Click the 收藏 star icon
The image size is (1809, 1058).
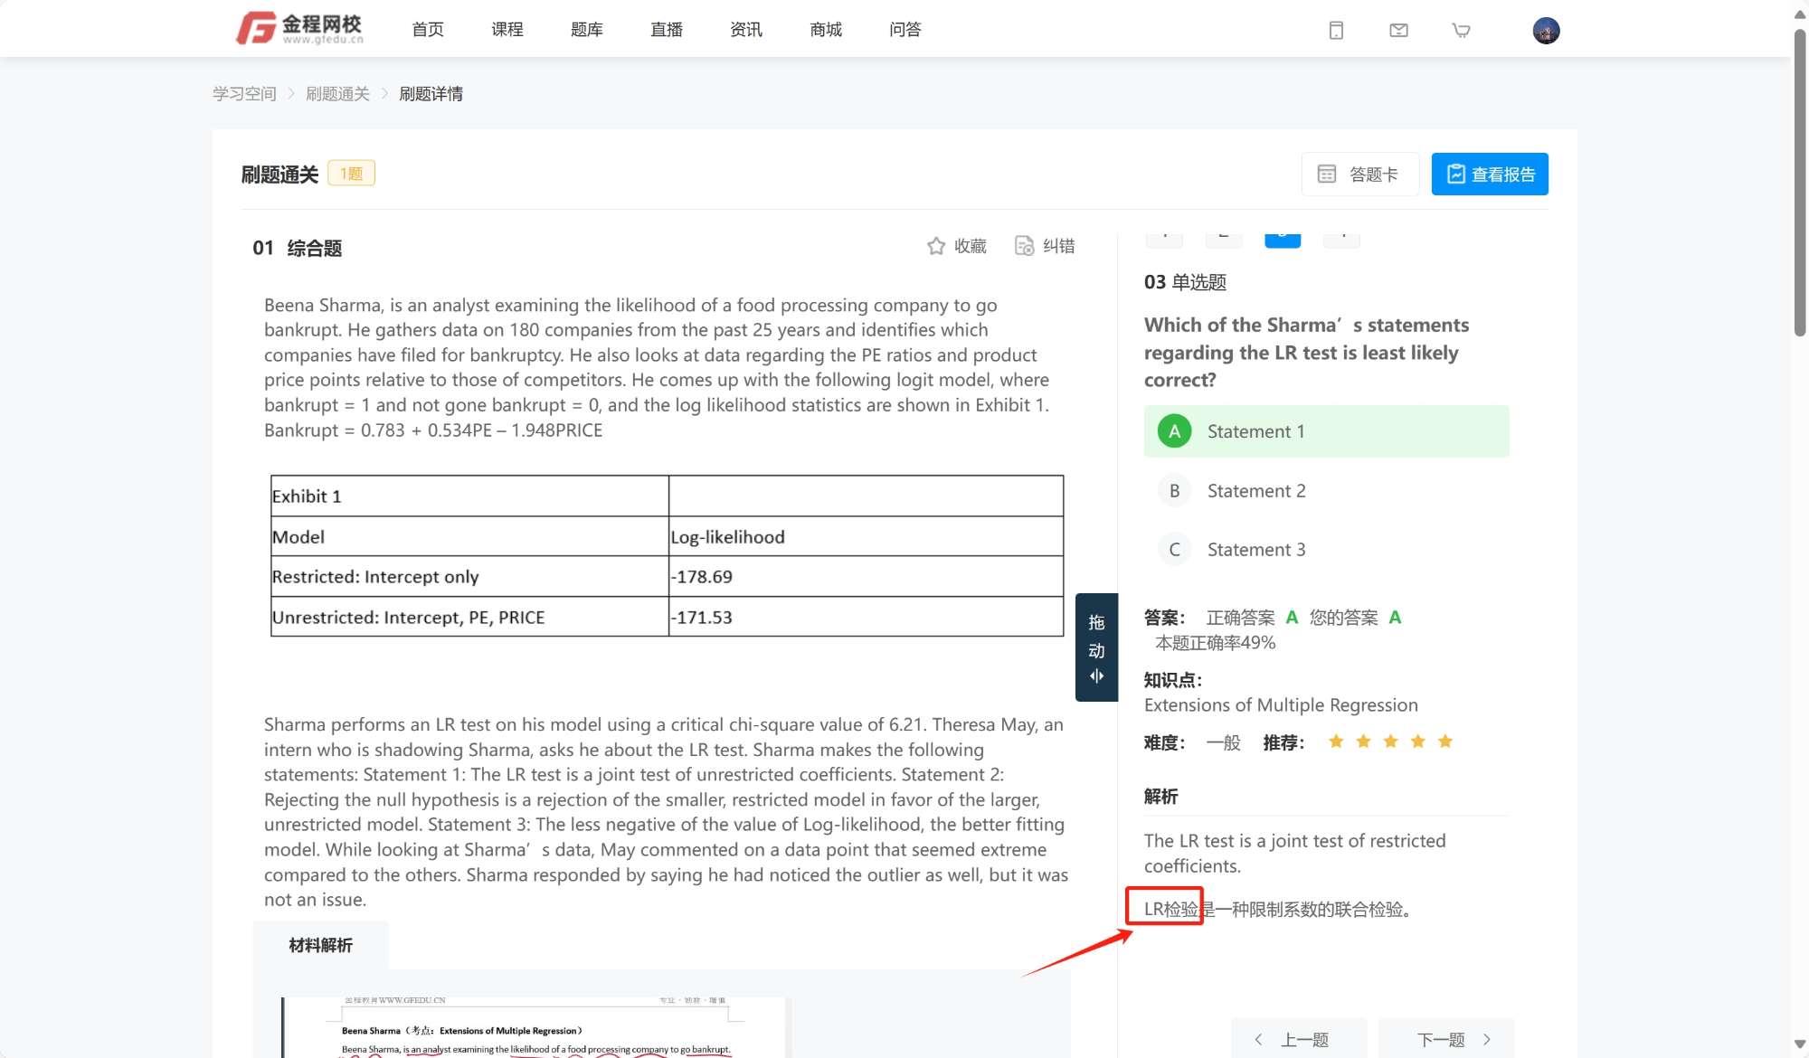936,246
